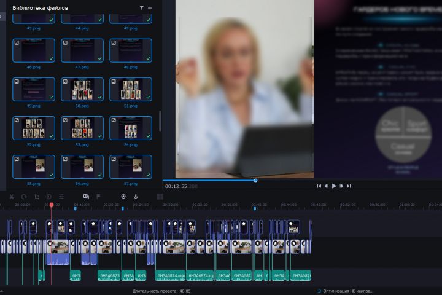Click the microphone Record audio icon
Screen dimensions: 442x295
[136, 197]
